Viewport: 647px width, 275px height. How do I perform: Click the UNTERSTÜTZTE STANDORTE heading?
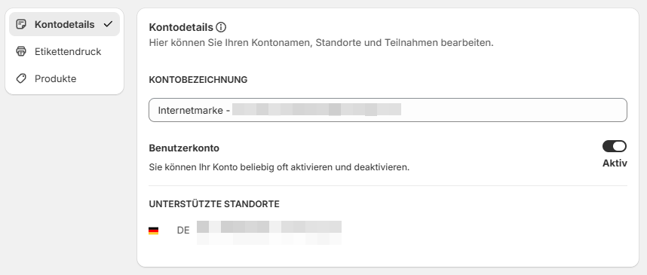point(214,203)
